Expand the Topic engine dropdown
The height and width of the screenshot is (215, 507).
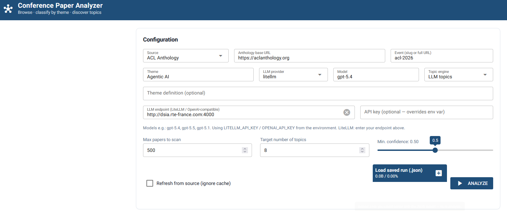(x=458, y=75)
